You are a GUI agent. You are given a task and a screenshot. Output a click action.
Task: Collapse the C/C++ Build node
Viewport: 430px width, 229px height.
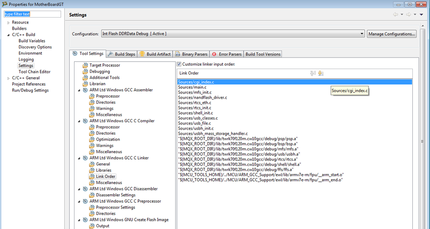(x=9, y=35)
